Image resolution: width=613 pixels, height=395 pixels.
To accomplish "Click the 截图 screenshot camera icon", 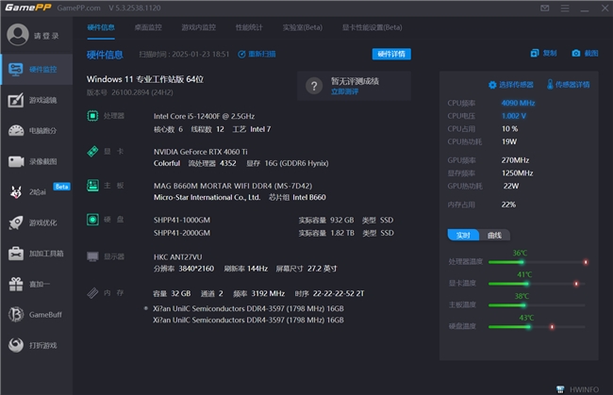I will coord(576,53).
